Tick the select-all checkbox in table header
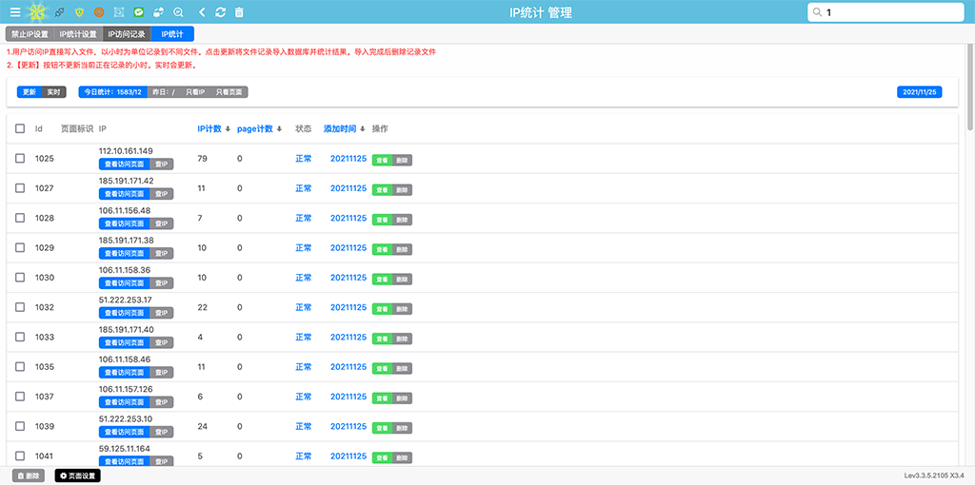975x485 pixels. [x=20, y=128]
